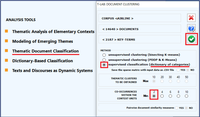Click orange bullet beside Dictionary-Based Classification
The image size is (200, 117).
click(x=6, y=60)
